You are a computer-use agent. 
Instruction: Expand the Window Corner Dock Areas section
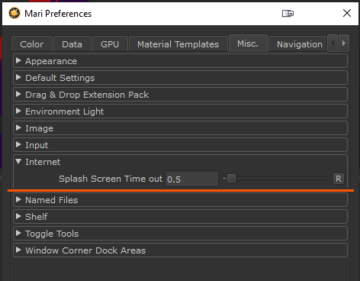180,250
